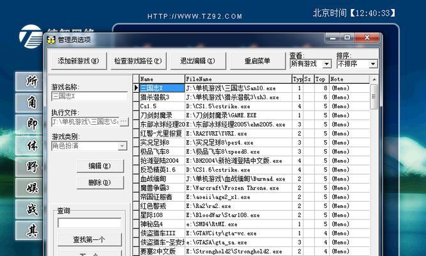Click the scroll up arrow of game list
The width and height of the screenshot is (426, 256).
pos(374,79)
